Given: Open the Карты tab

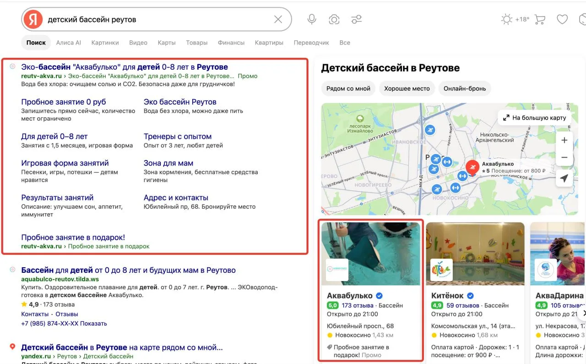Looking at the screenshot, I should pos(167,43).
